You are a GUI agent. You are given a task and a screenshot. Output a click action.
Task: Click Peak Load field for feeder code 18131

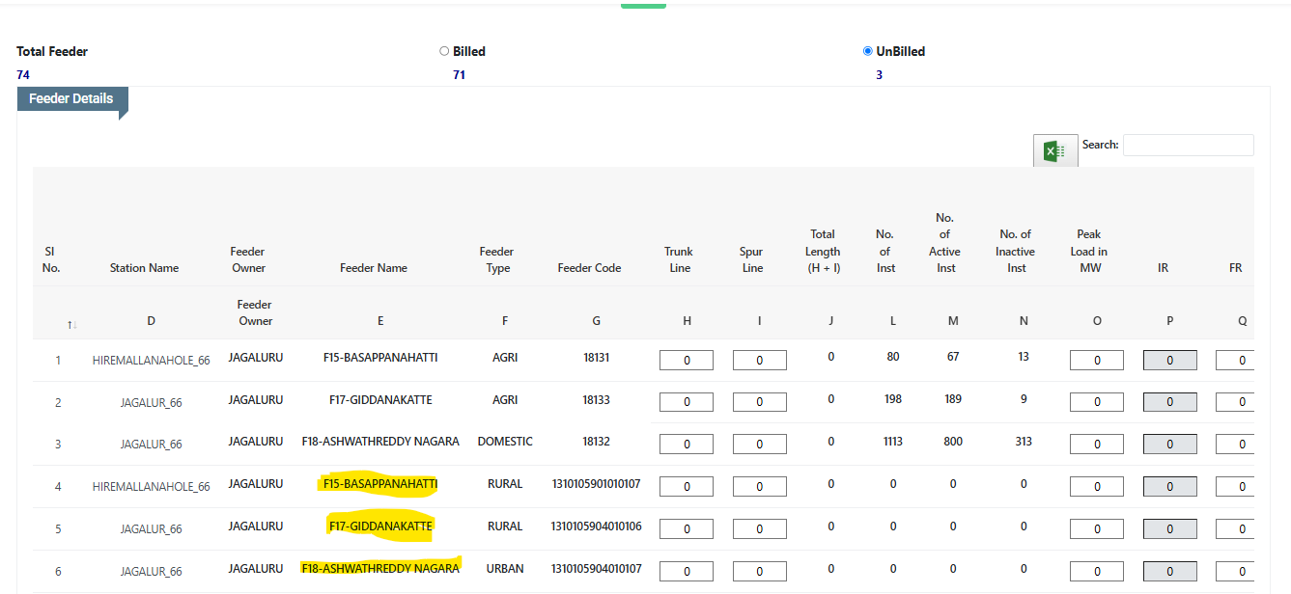tap(1097, 361)
